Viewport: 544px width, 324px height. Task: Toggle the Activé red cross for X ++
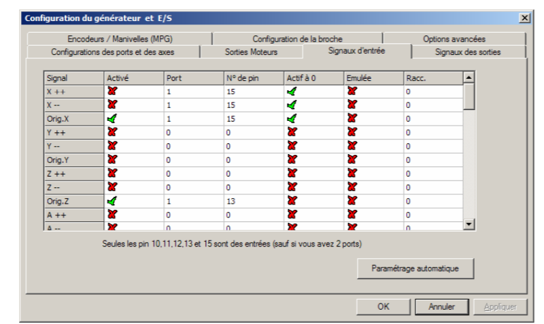pyautogui.click(x=112, y=90)
